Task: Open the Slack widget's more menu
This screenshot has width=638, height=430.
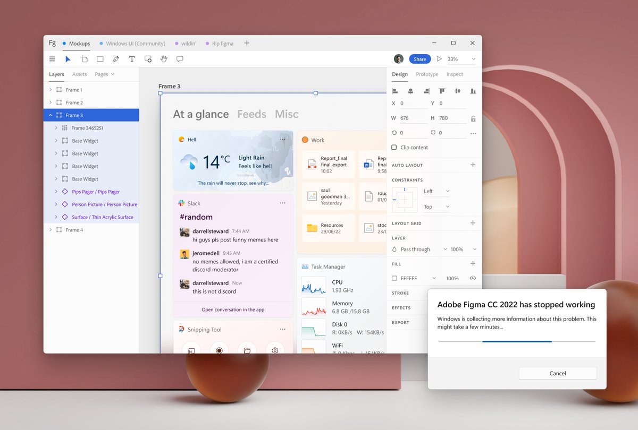Action: coord(282,203)
